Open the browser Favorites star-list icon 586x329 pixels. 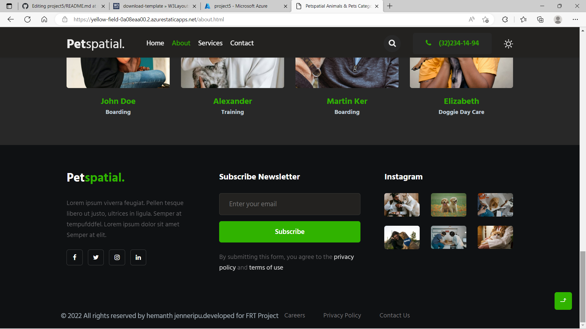(x=523, y=19)
